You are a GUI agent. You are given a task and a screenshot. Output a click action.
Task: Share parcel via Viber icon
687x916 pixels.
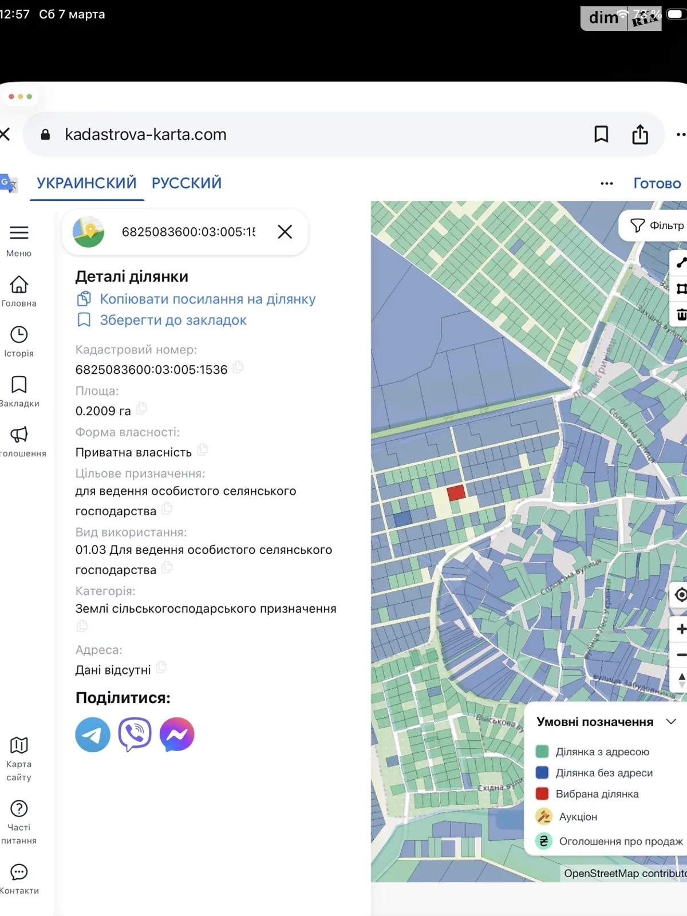135,735
